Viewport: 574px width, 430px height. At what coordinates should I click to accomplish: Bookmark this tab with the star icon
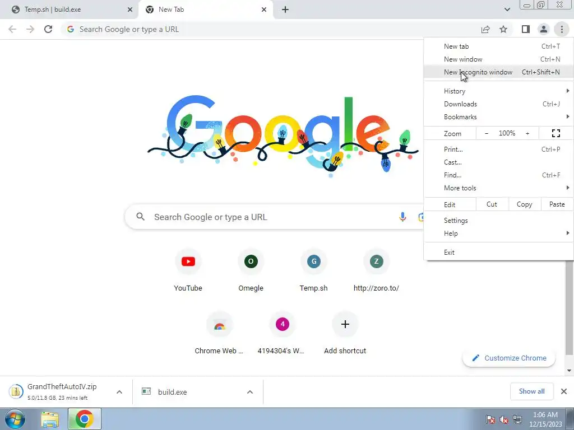(x=503, y=29)
